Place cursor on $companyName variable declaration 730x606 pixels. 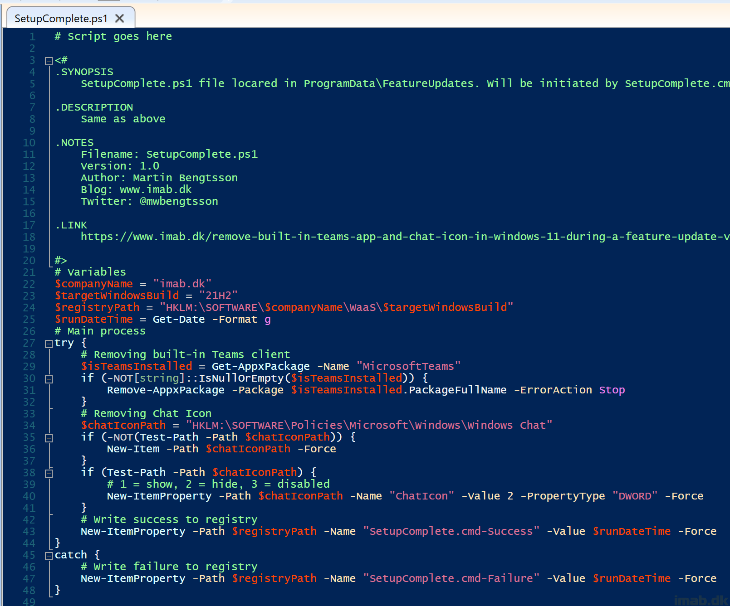coord(94,284)
